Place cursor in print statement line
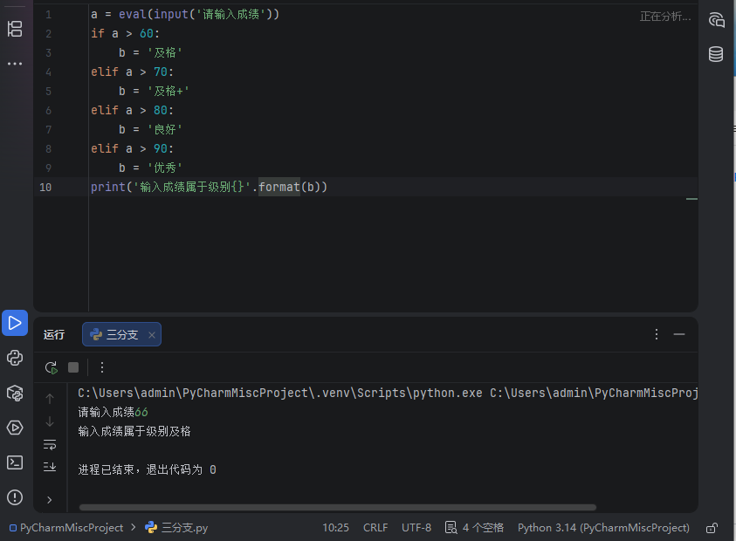 coord(209,187)
